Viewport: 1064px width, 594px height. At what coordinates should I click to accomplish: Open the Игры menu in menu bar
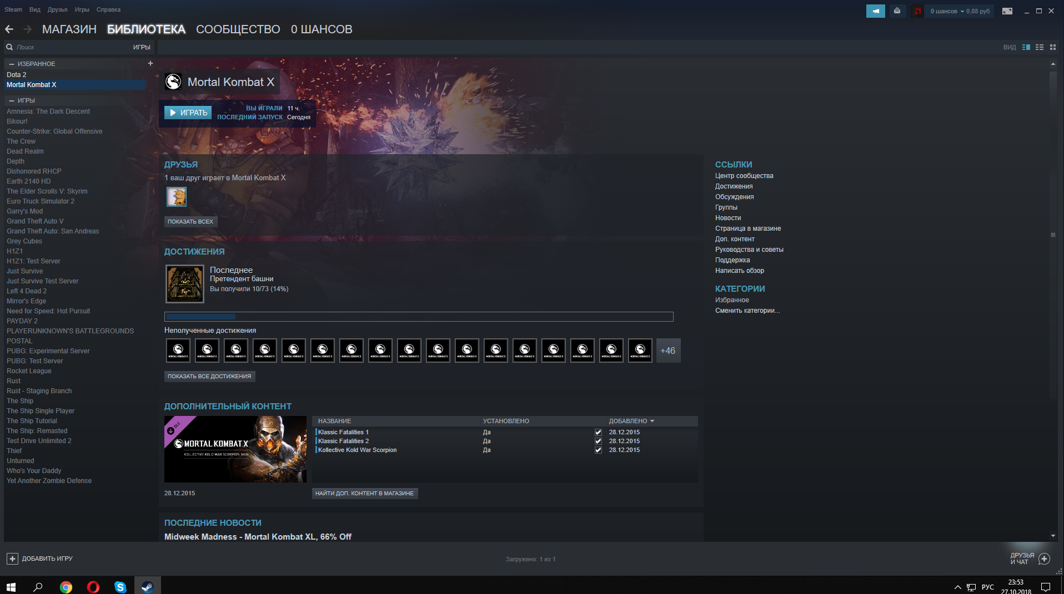[82, 9]
